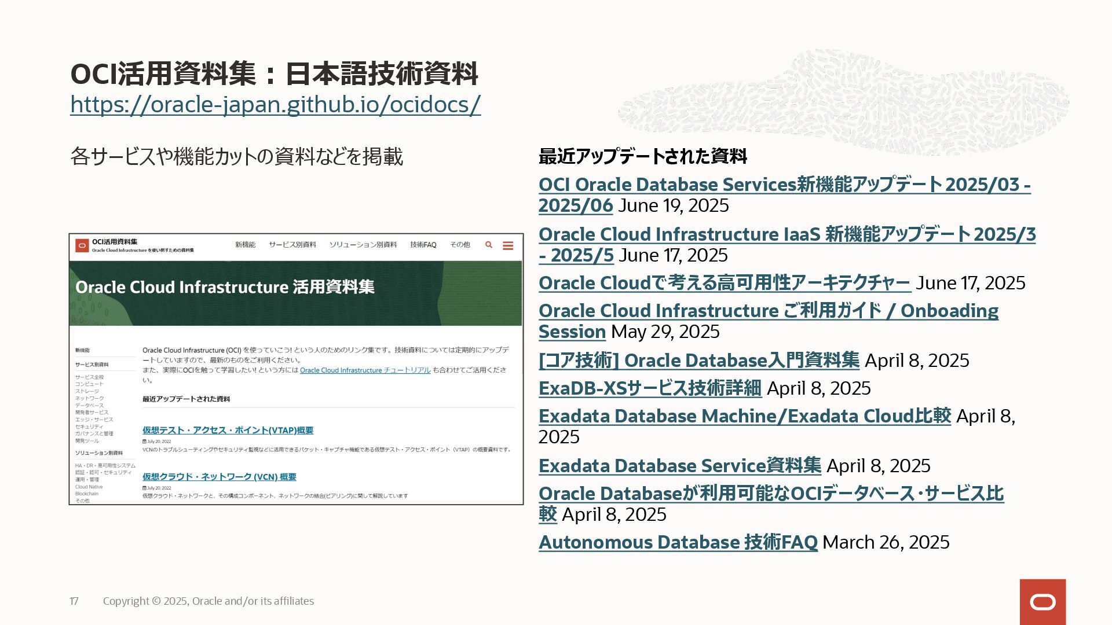This screenshot has width=1112, height=625.
Task: Open 新機能 in the embedded site's top navigation
Action: 245,245
